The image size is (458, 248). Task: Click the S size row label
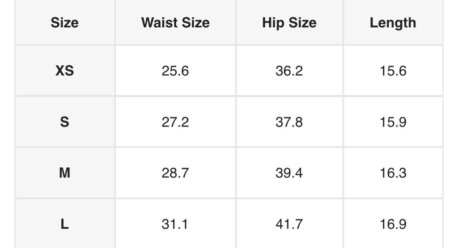[64, 122]
